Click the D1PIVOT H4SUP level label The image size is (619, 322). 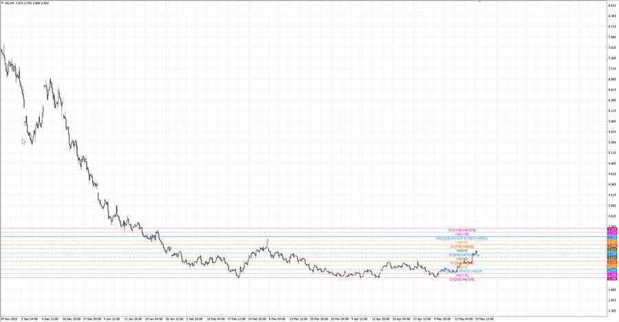[468, 271]
